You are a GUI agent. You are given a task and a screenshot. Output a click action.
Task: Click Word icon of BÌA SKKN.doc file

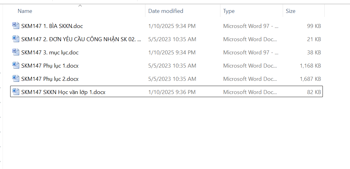[16, 26]
